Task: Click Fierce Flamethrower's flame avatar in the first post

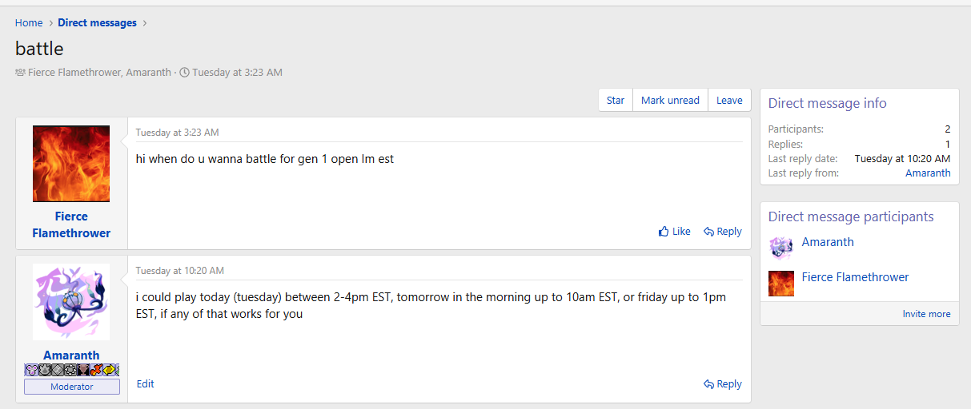Action: click(x=71, y=164)
